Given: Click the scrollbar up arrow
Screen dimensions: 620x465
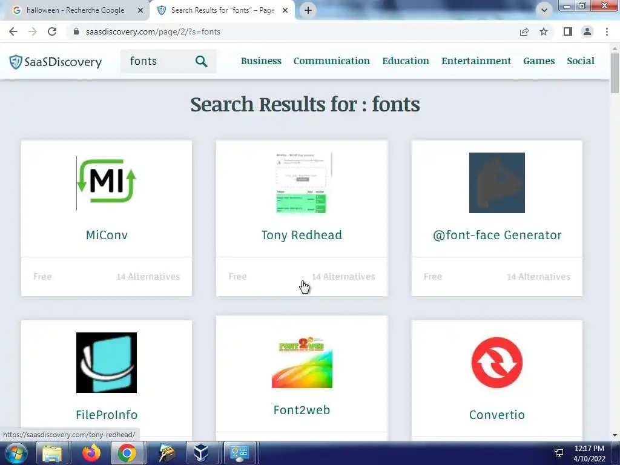Looking at the screenshot, I should (x=615, y=48).
